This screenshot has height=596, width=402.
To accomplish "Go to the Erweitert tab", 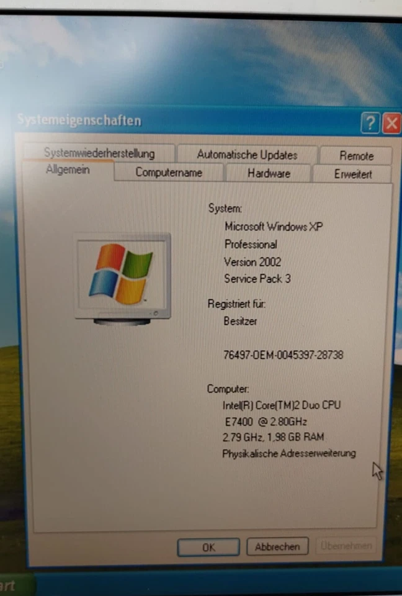I will (x=352, y=174).
